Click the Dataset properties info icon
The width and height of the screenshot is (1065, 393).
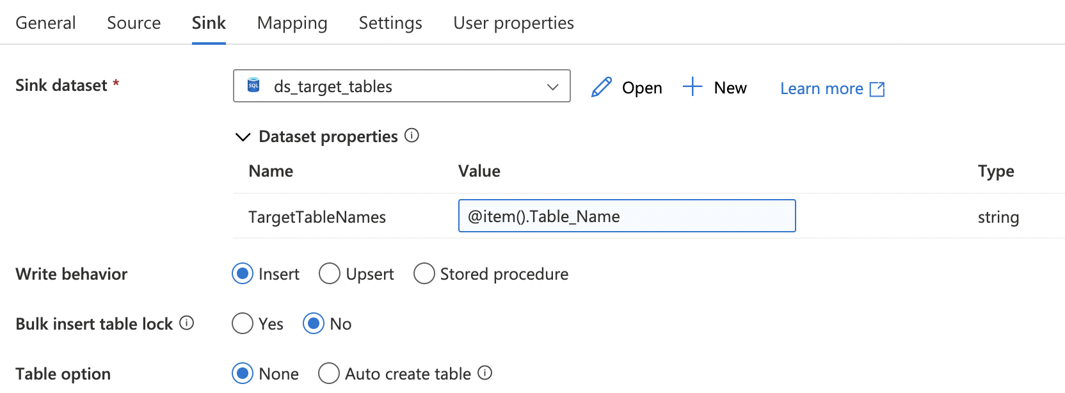click(412, 136)
